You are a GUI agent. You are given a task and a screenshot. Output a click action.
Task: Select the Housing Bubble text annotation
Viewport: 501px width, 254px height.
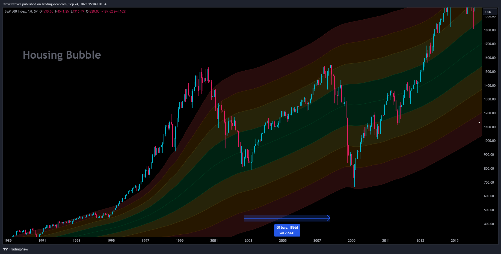pyautogui.click(x=62, y=55)
